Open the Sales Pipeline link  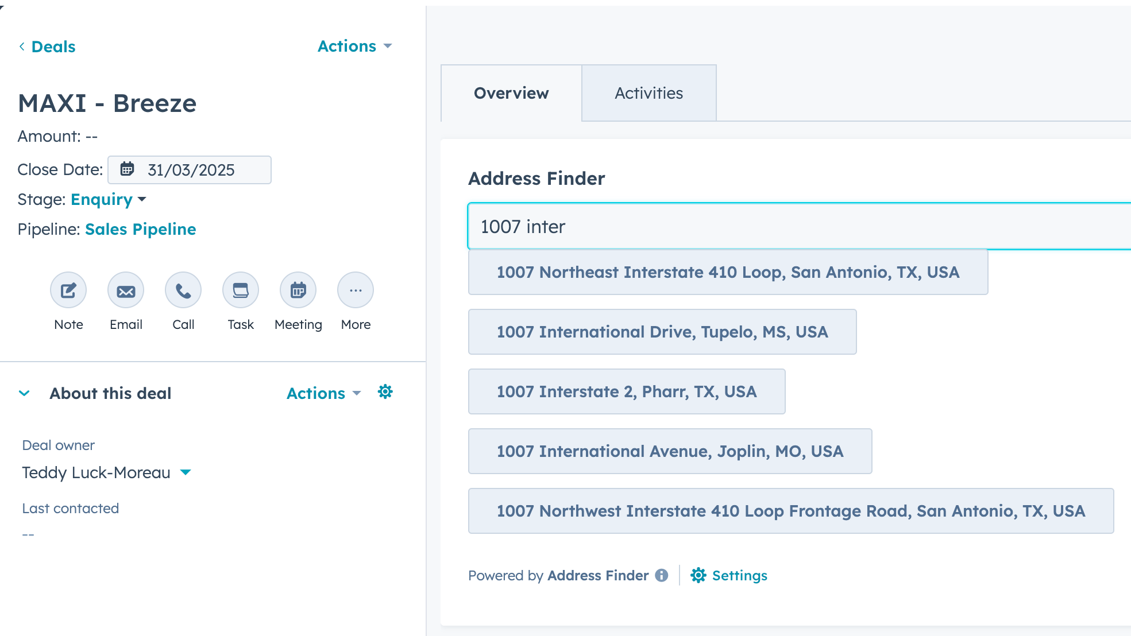[x=140, y=229]
